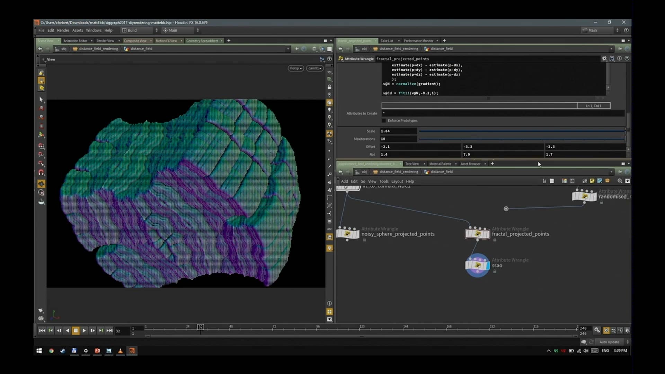Image resolution: width=665 pixels, height=374 pixels.
Task: Toggle a snapping magnet icon in the left toolbar
Action: pos(41,172)
